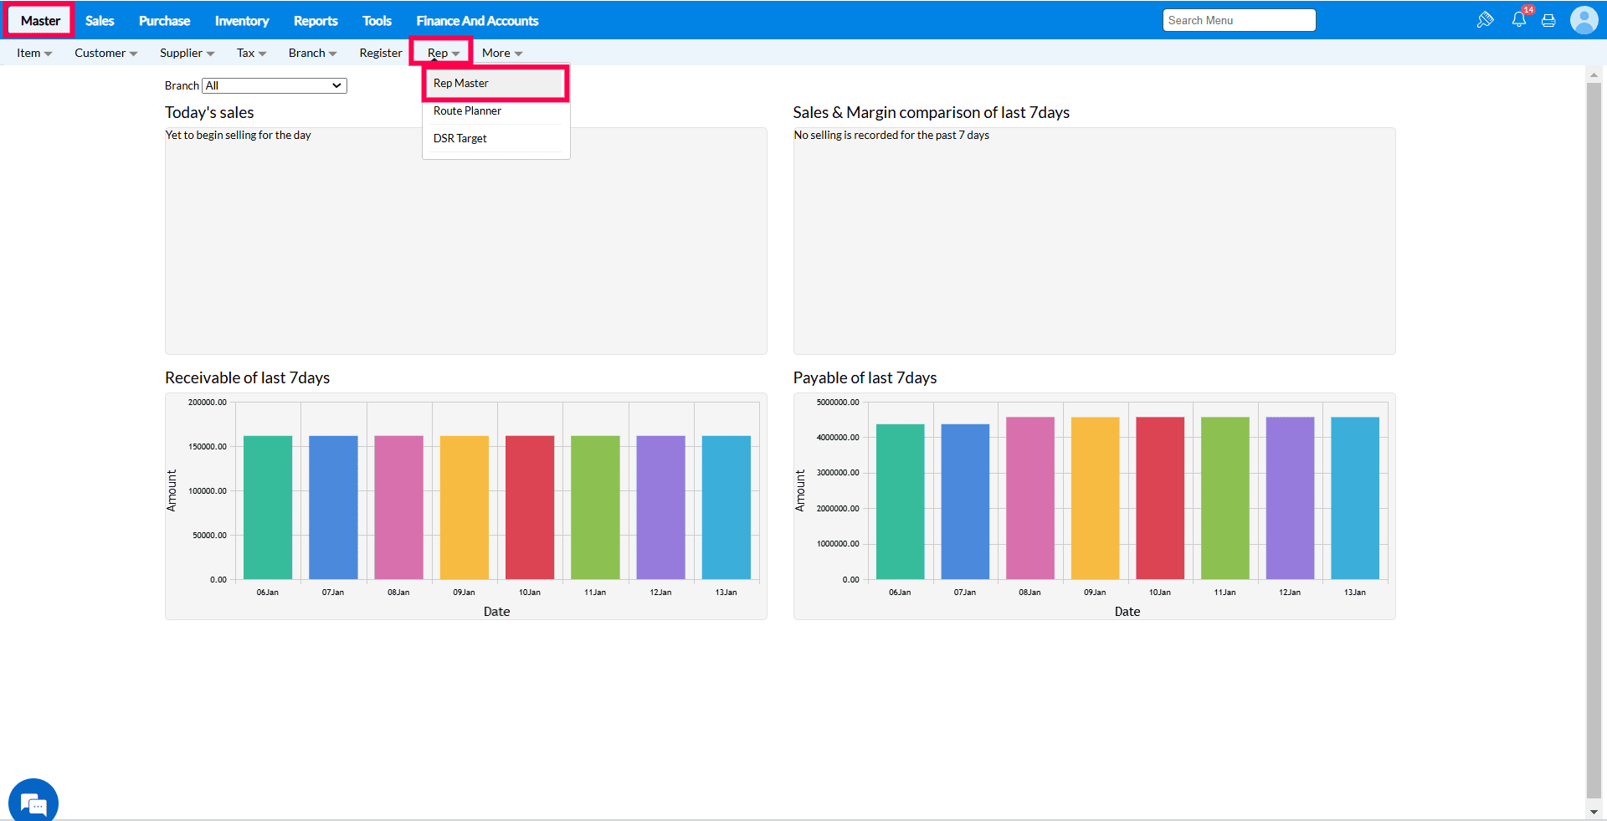1607x821 pixels.
Task: Click the pin icon beside the bell
Action: point(1486,19)
